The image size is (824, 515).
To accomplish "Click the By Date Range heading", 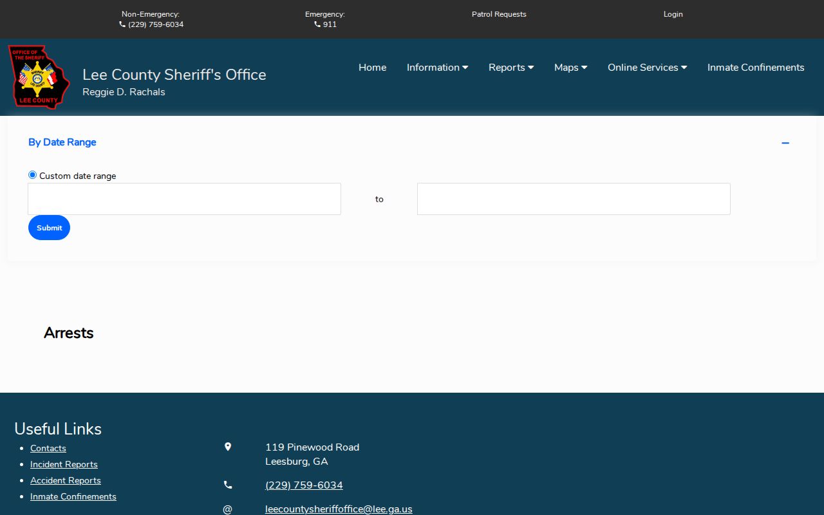I will pyautogui.click(x=62, y=142).
